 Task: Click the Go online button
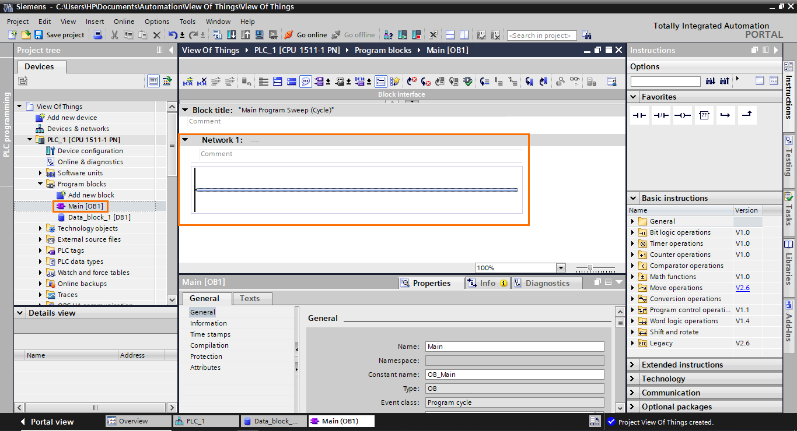pyautogui.click(x=306, y=35)
